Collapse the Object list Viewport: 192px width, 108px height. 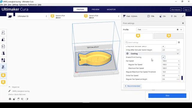point(9,87)
